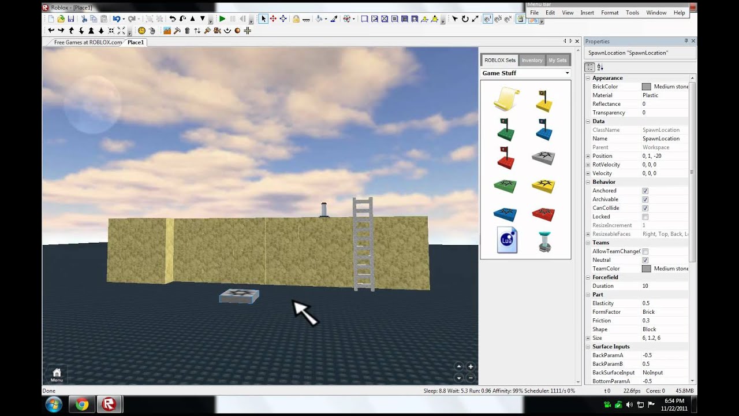Click the paint bucket Fill tool
The height and width of the screenshot is (416, 739).
[318, 19]
